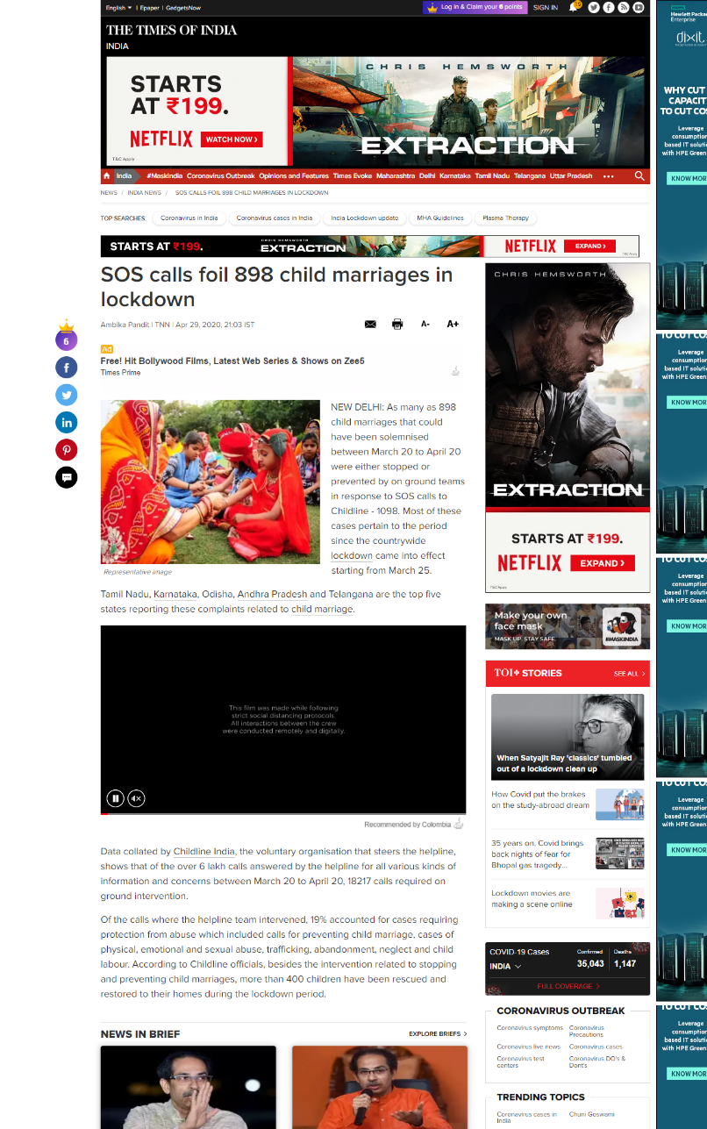Viewport: 707px width, 1129px height.
Task: Open the English language dropdown
Action: click(x=118, y=7)
